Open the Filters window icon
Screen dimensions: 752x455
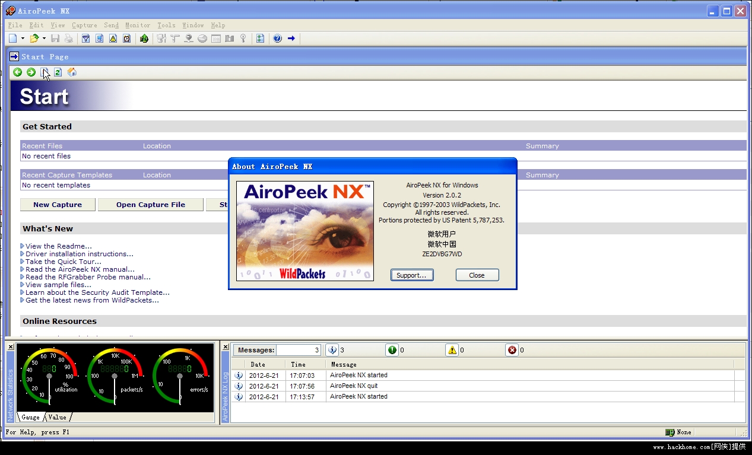tap(85, 39)
